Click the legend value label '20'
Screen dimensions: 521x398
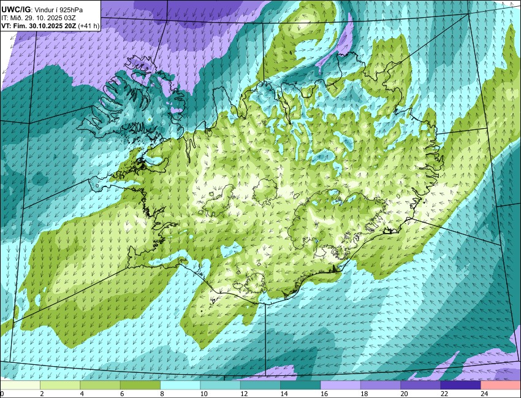(404, 394)
